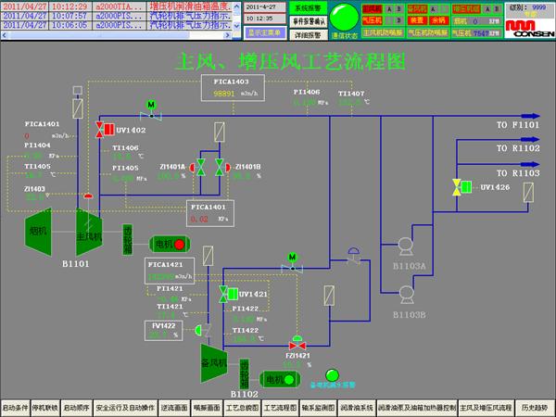Click the 烟机 expander symbol
The width and height of the screenshot is (556, 417).
(x=38, y=231)
